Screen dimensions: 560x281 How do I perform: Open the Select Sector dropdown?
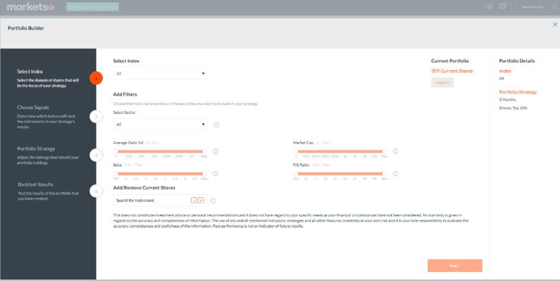[160, 124]
